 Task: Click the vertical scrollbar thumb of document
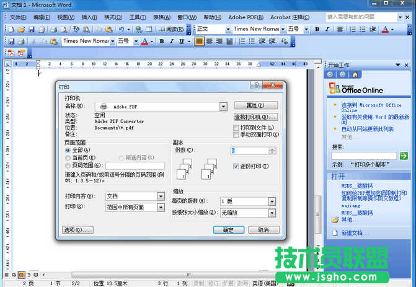click(318, 214)
